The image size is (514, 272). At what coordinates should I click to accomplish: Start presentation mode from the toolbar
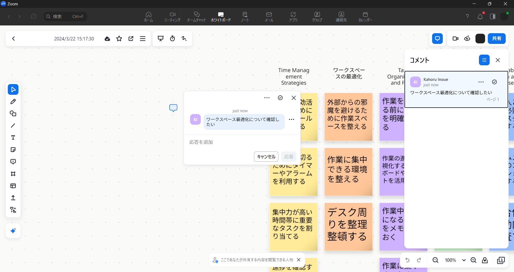click(x=161, y=39)
